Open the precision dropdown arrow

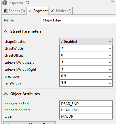pos(110,76)
